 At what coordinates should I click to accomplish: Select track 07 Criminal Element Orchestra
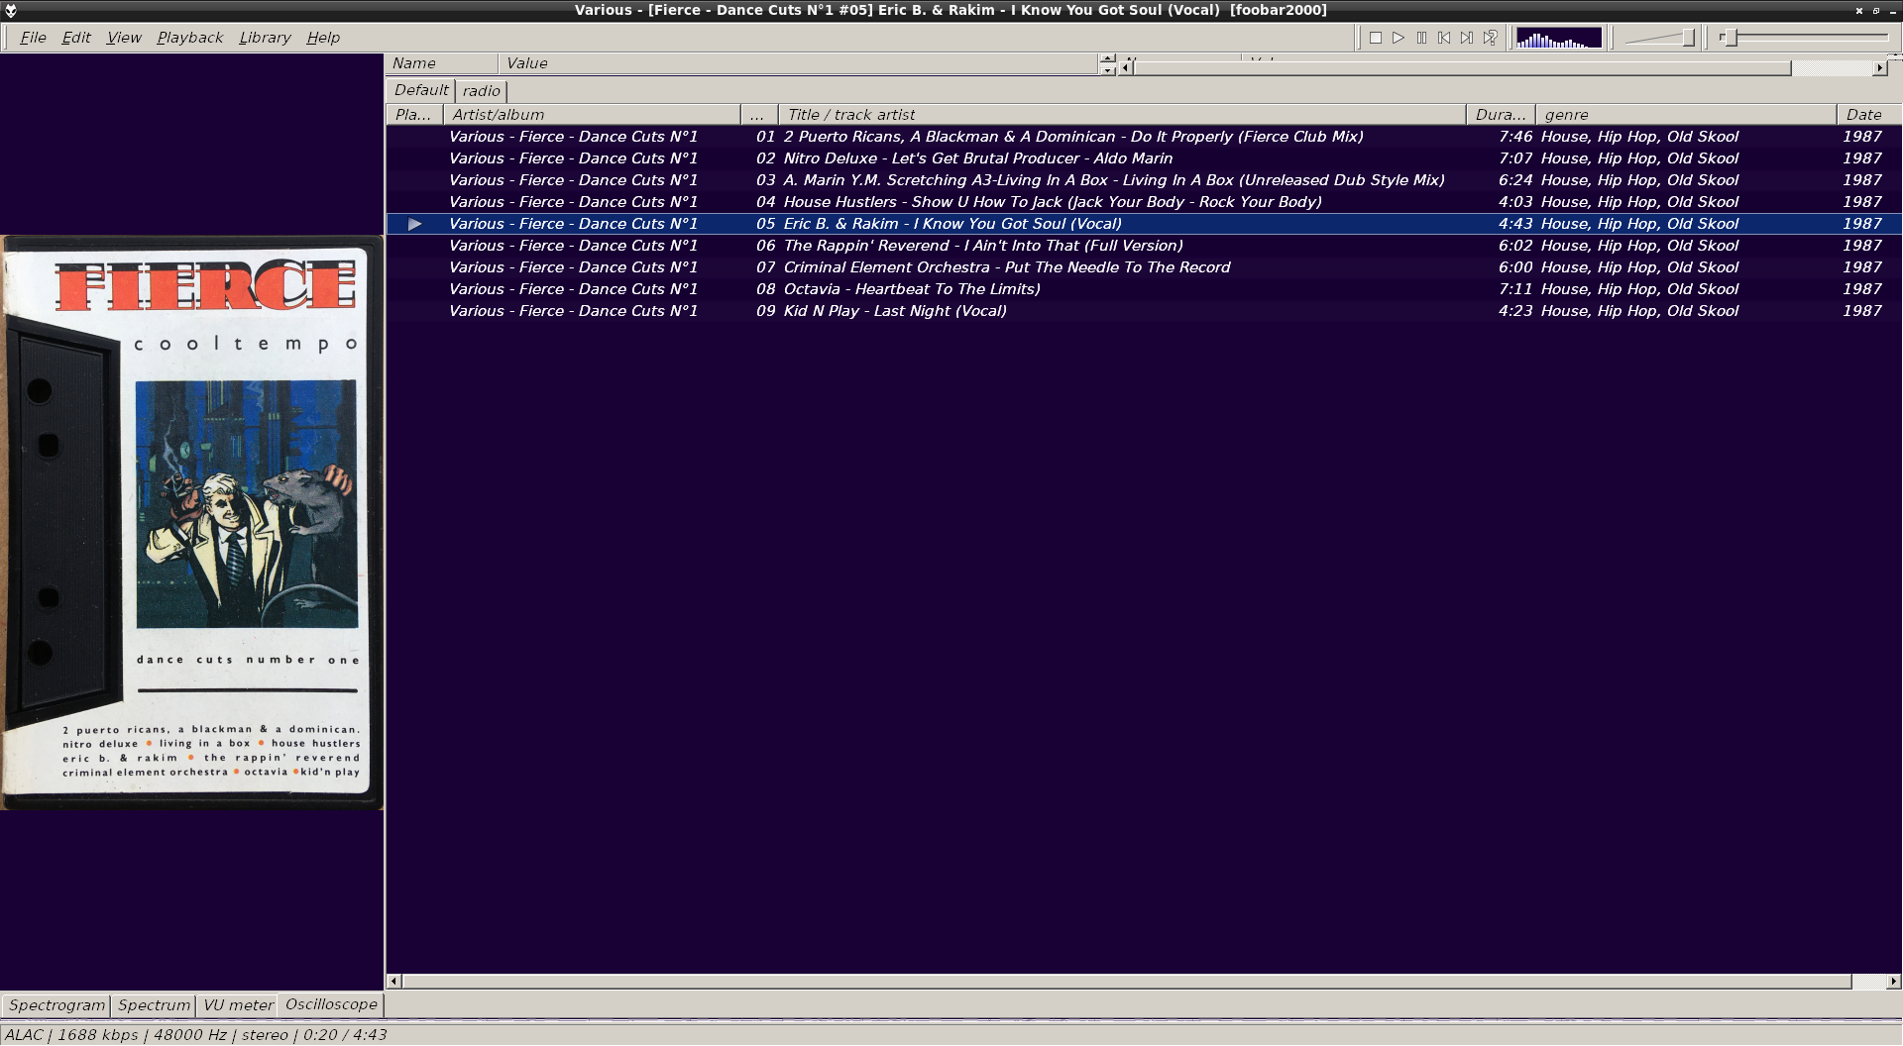click(x=1144, y=267)
